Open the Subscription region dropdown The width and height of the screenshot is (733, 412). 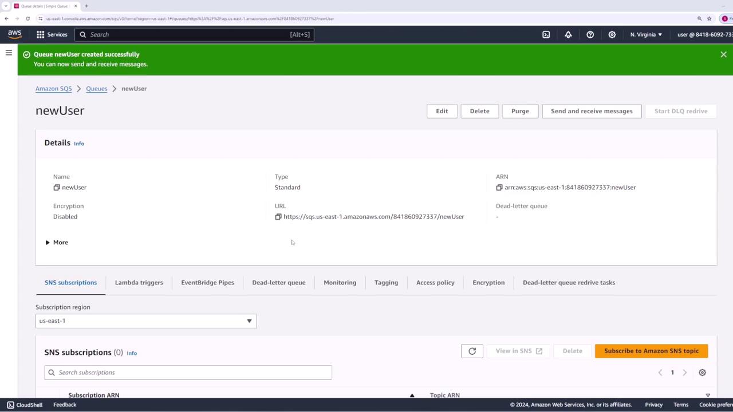[146, 321]
